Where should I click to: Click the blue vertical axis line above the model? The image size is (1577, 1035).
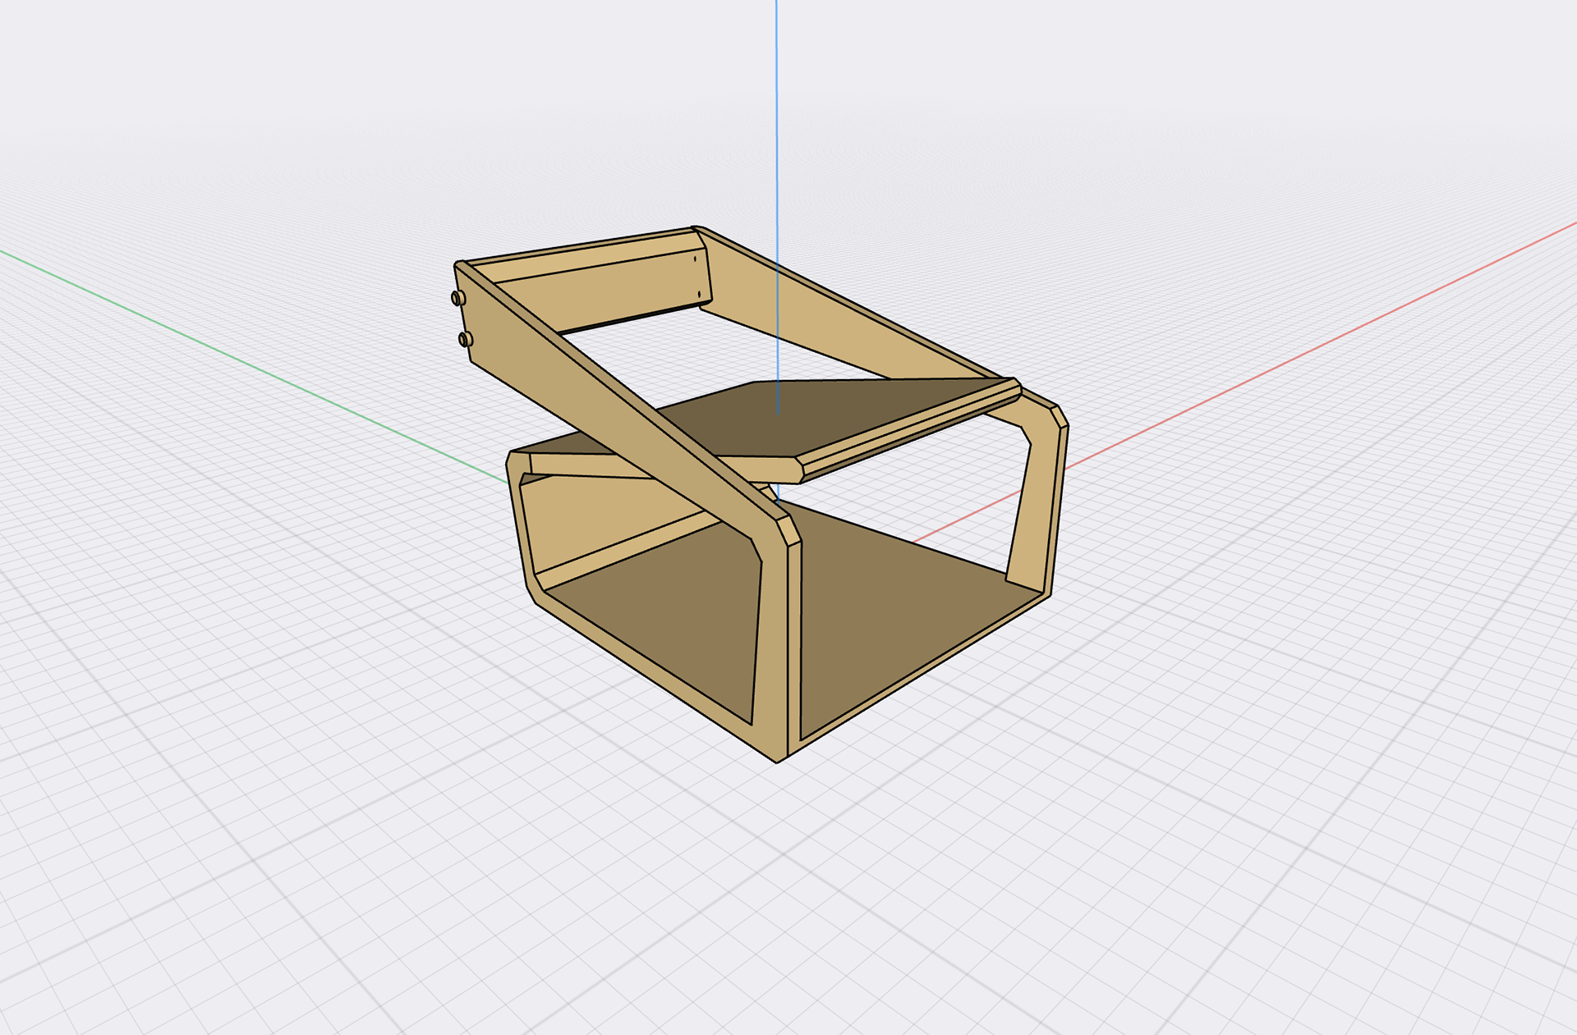pos(776,123)
